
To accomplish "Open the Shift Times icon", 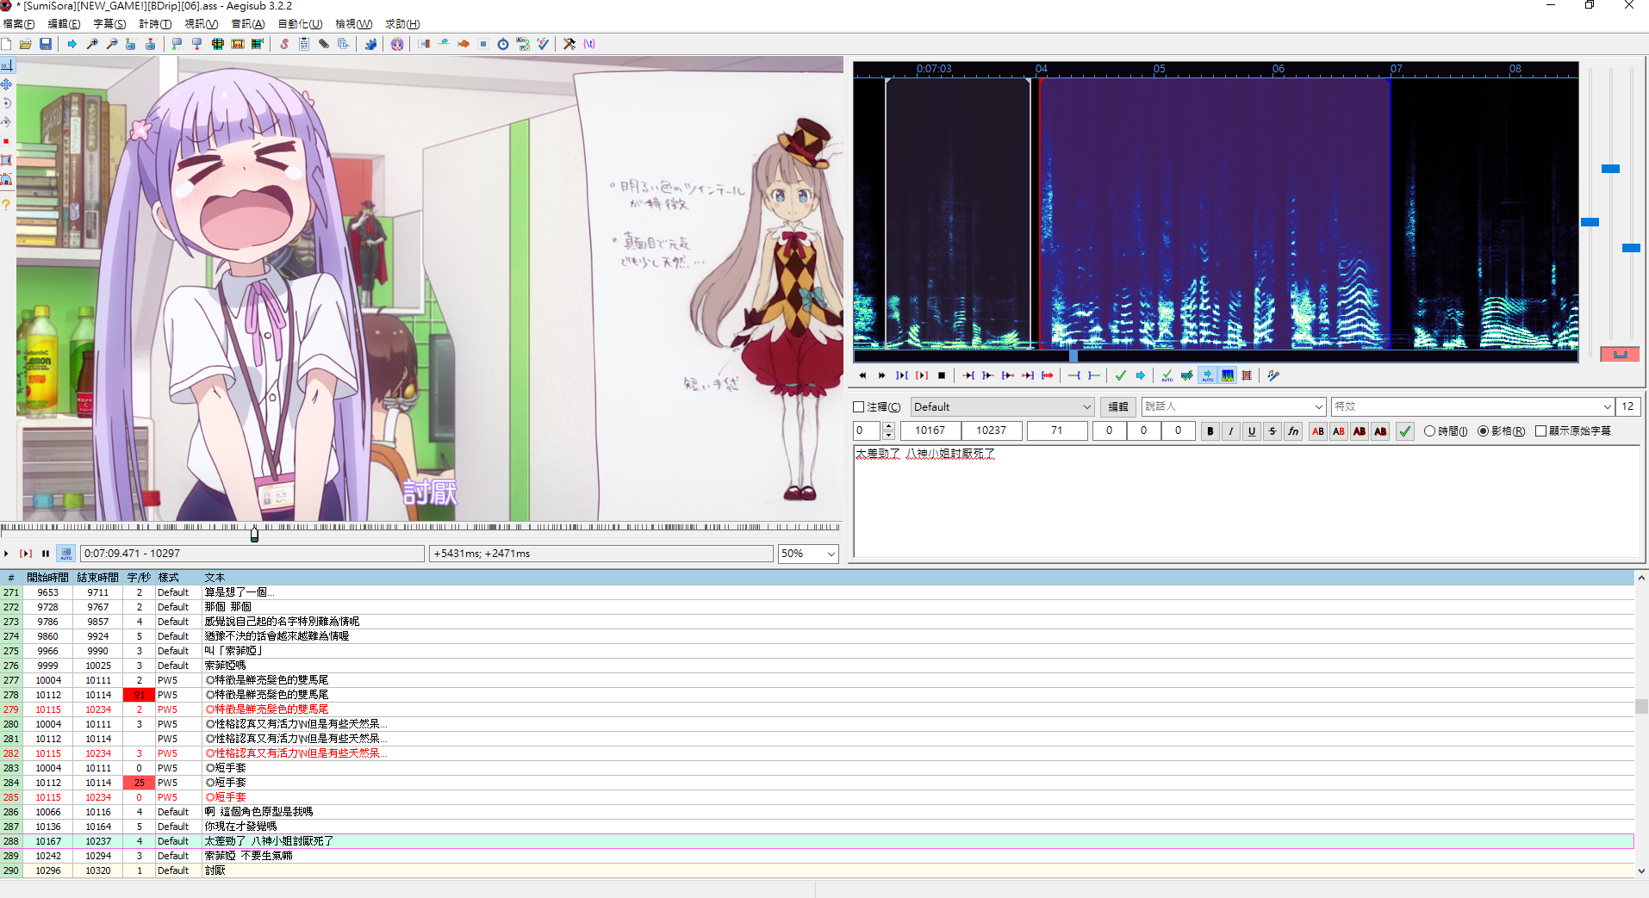I will pyautogui.click(x=424, y=44).
